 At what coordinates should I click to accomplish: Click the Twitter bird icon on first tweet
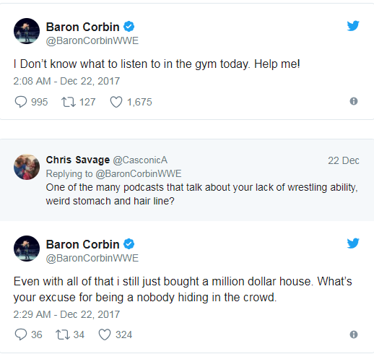pyautogui.click(x=353, y=26)
